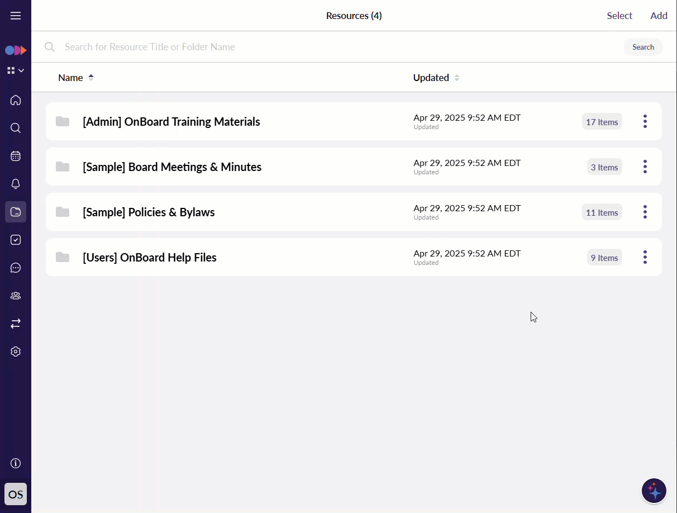
Task: Go to Home via sidebar icon
Action: (x=16, y=100)
